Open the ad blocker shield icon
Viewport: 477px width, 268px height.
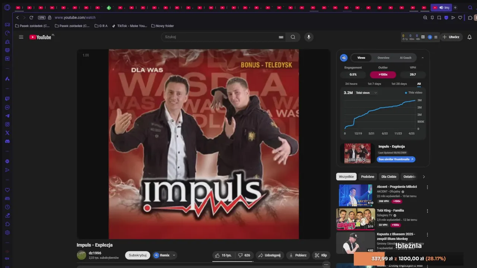coord(446,17)
